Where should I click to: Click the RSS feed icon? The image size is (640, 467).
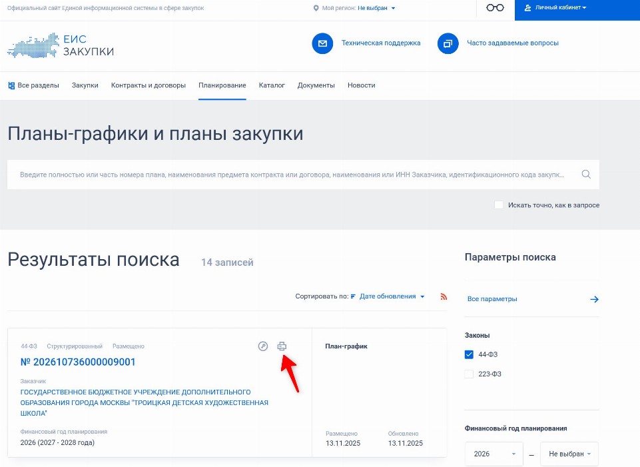tap(444, 296)
